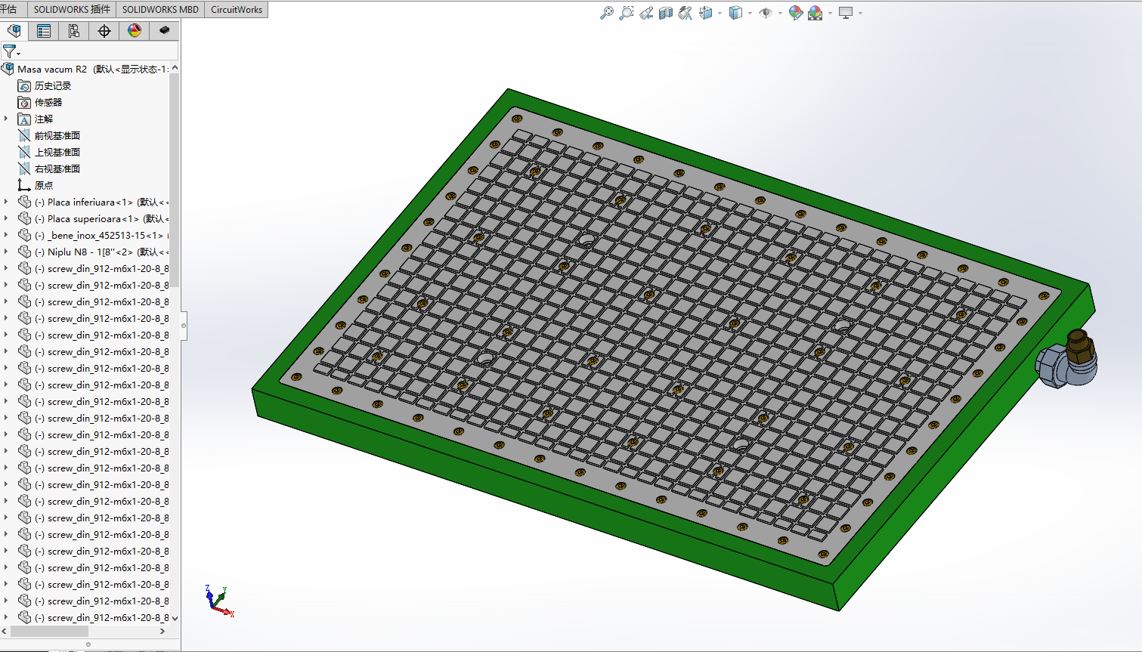
Task: Click the Apply Scene icon
Action: [815, 13]
